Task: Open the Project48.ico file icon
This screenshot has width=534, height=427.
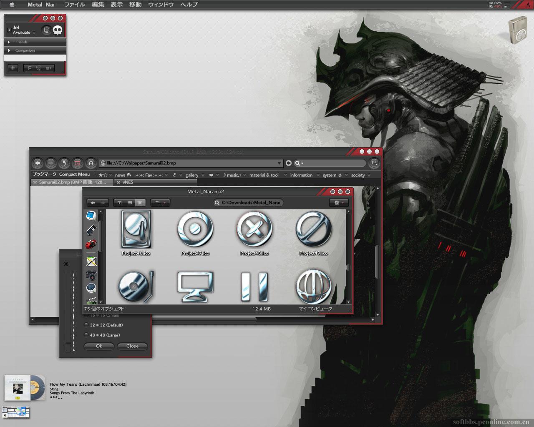Action: [x=254, y=229]
